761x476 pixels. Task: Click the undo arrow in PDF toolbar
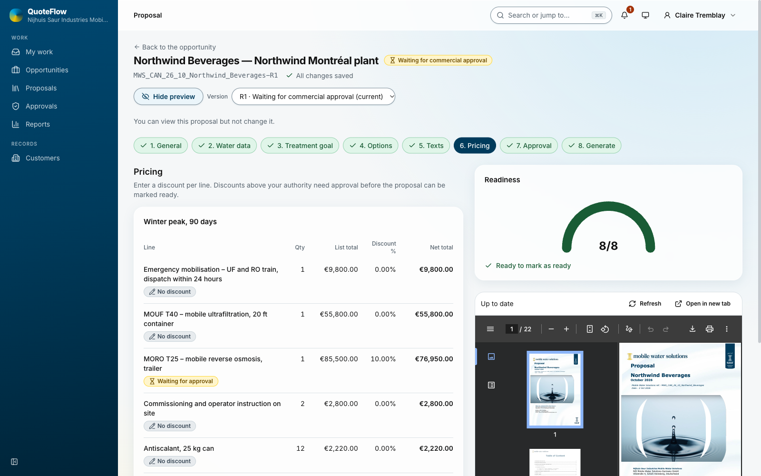pos(651,329)
